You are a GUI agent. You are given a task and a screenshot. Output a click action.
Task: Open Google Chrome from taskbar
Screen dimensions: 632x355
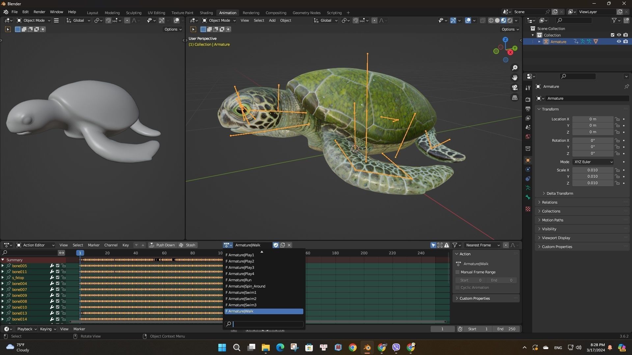pos(352,347)
